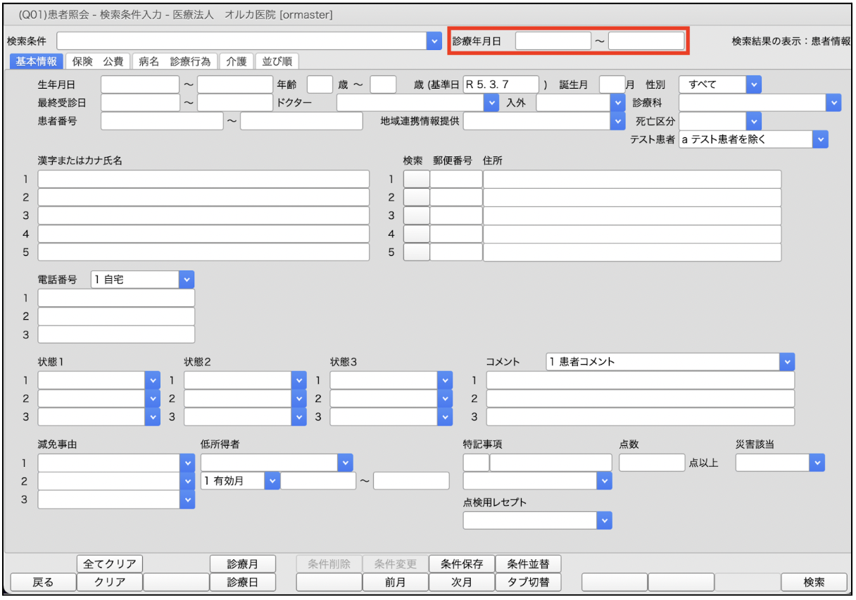The image size is (856, 600).
Task: Click the 年齢 maximum age field
Action: pos(383,85)
